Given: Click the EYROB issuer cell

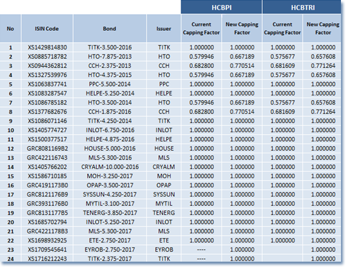Looking at the screenshot, I should pos(164,249).
